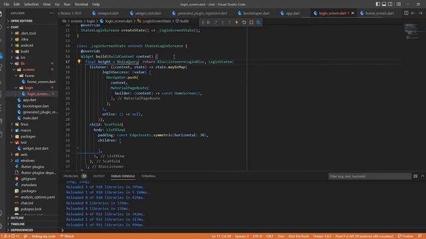Toggle the secondary side bar
The width and height of the screenshot is (426, 239).
click(x=390, y=4)
